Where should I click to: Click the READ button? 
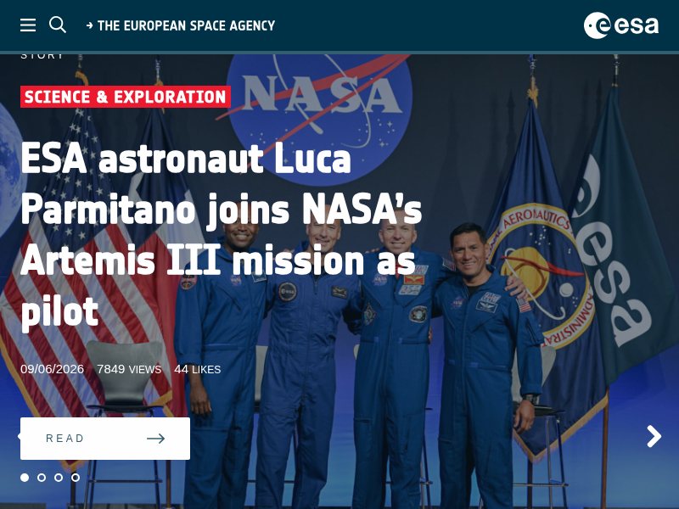[x=105, y=439]
